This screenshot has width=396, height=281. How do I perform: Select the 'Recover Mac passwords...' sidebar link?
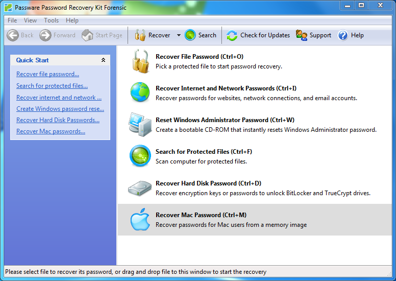click(x=51, y=131)
